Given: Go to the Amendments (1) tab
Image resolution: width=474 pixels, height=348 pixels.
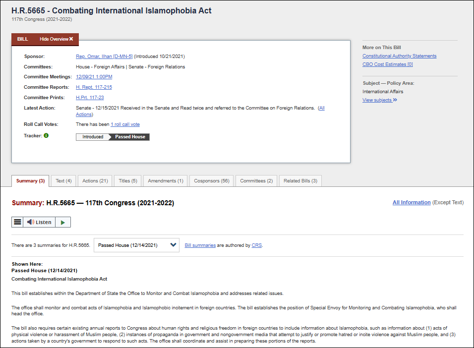Looking at the screenshot, I should click(x=165, y=181).
